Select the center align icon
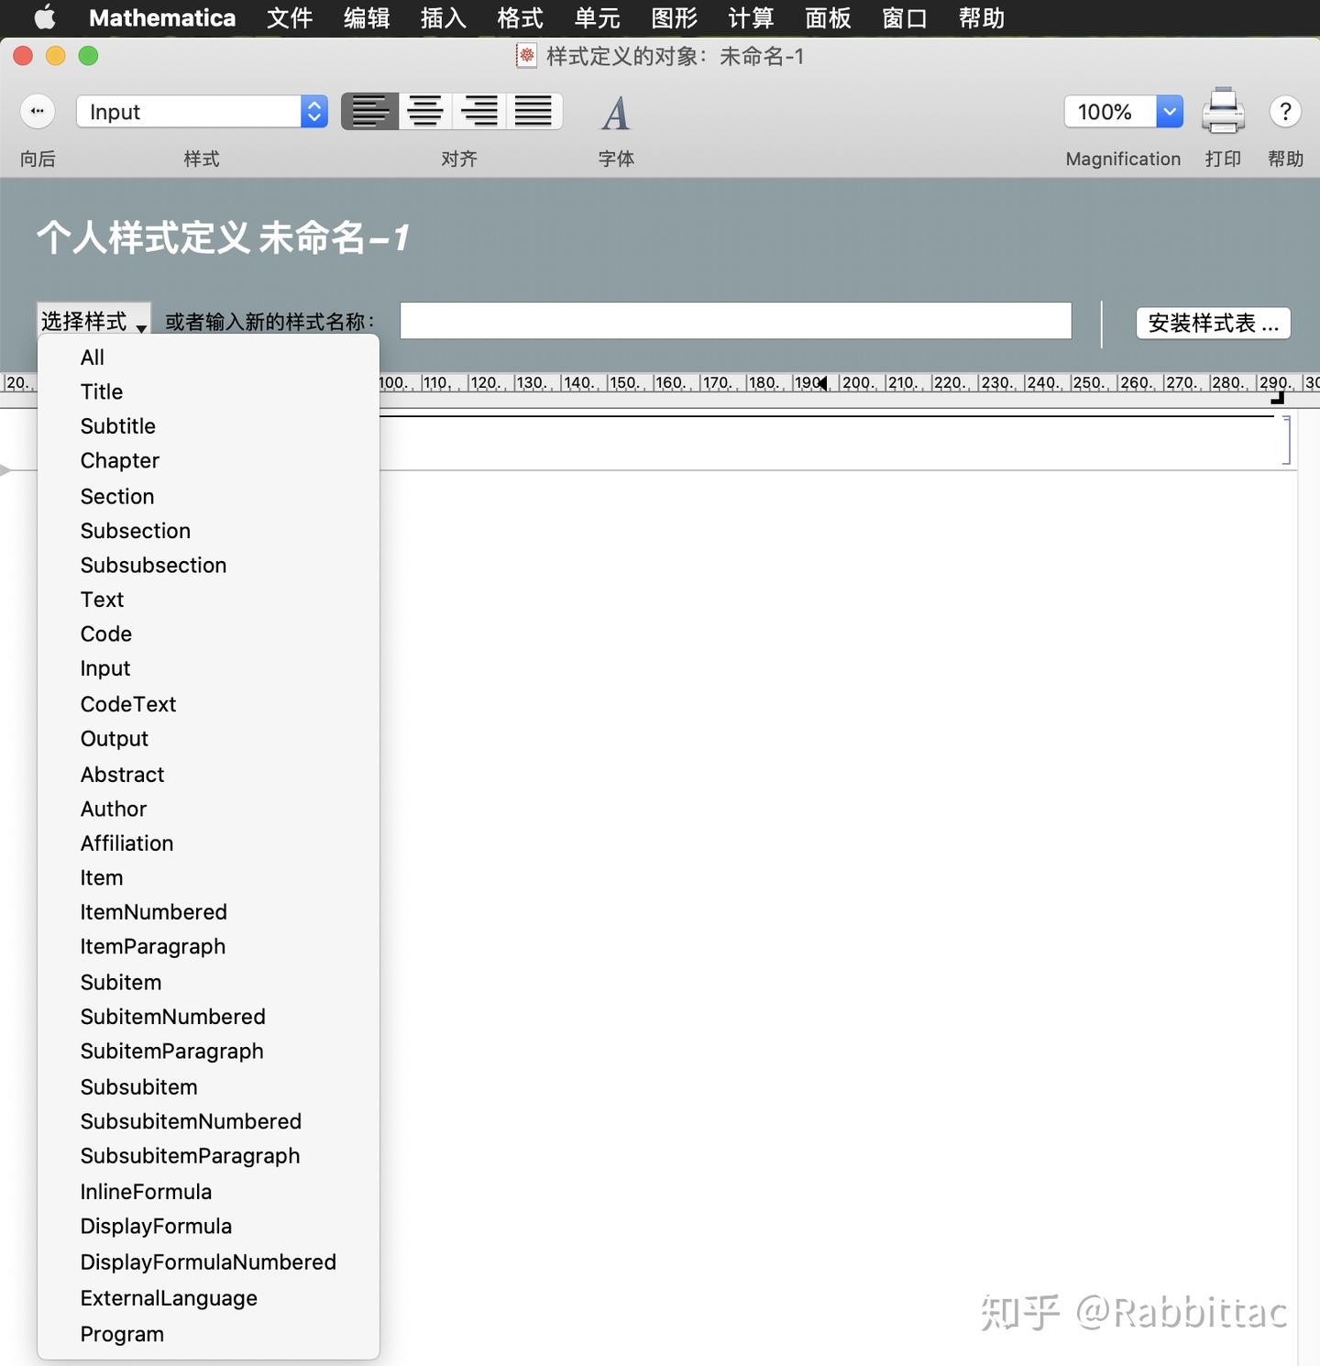Viewport: 1320px width, 1366px height. pyautogui.click(x=424, y=111)
